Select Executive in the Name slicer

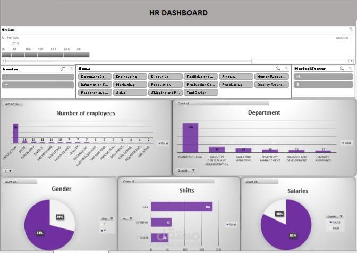pos(165,77)
